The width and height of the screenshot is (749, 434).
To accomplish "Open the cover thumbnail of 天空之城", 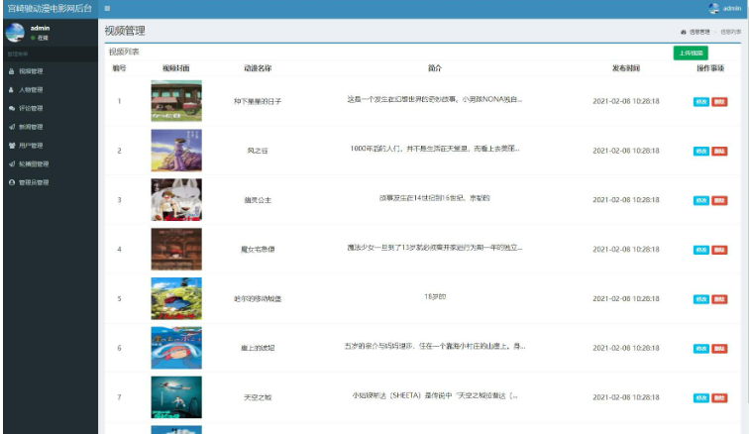I will coord(176,397).
